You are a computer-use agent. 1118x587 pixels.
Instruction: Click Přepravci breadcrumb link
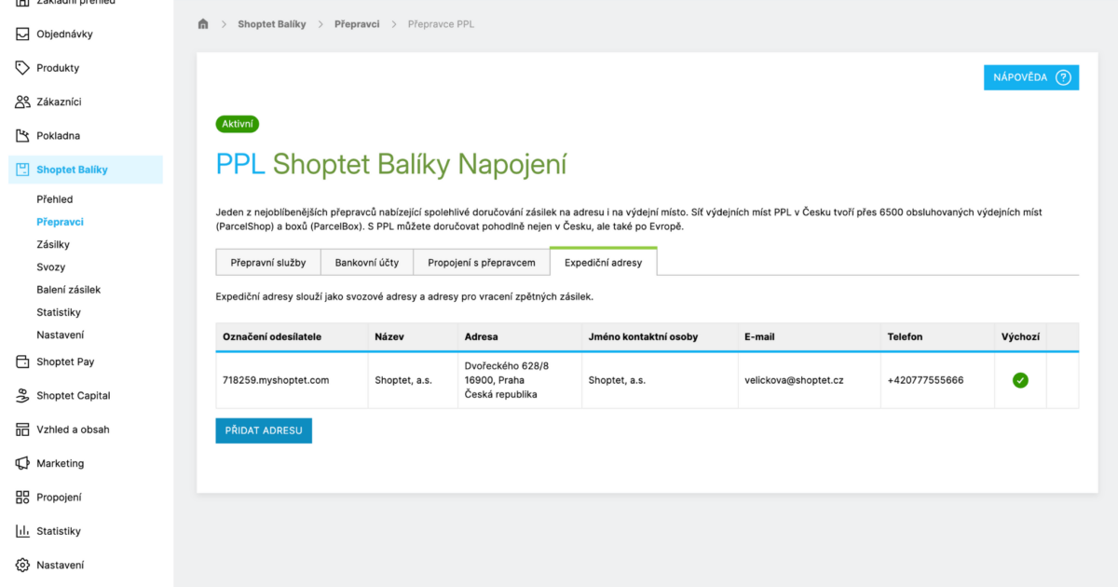pyautogui.click(x=357, y=24)
